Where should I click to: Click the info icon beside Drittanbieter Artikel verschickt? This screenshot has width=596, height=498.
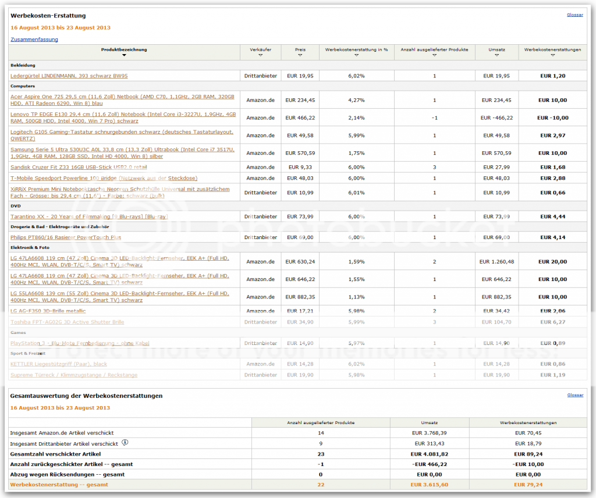coord(125,442)
